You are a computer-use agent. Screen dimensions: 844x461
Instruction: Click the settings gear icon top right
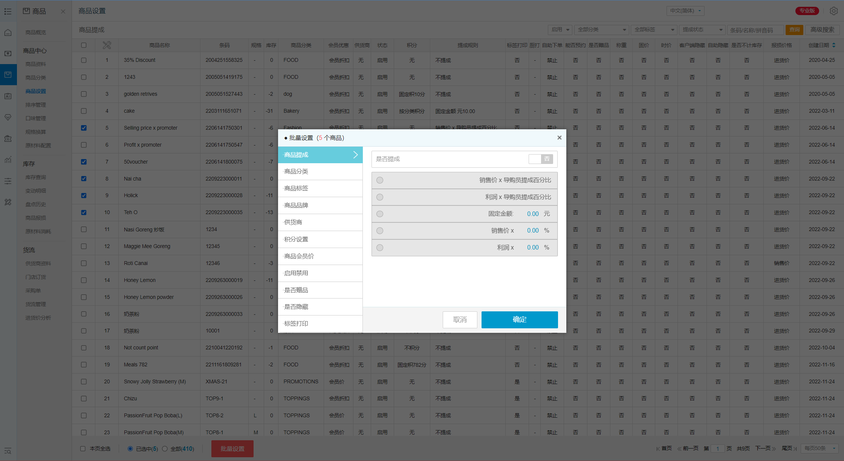(x=833, y=11)
